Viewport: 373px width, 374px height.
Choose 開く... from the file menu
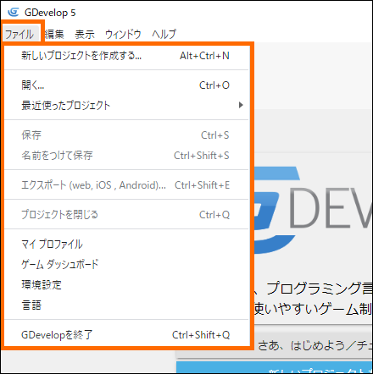point(126,85)
